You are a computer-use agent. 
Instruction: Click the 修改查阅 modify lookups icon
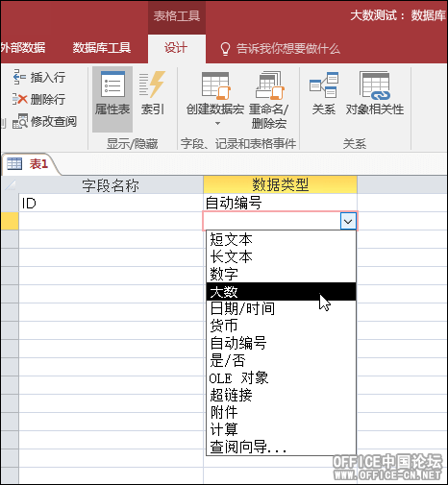pos(20,121)
